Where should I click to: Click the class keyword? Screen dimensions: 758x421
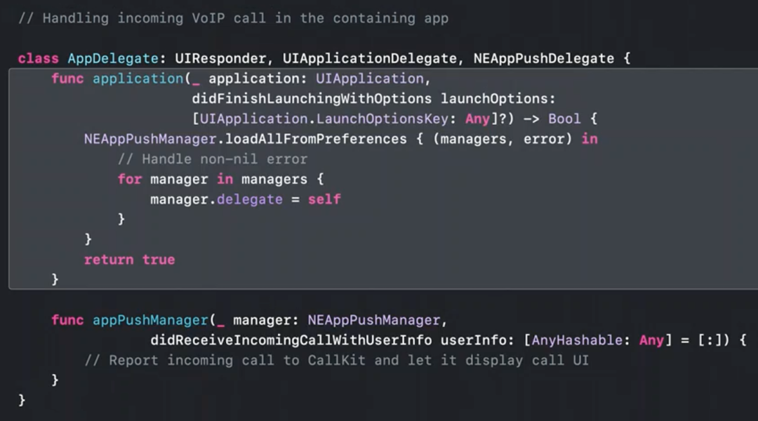point(38,58)
